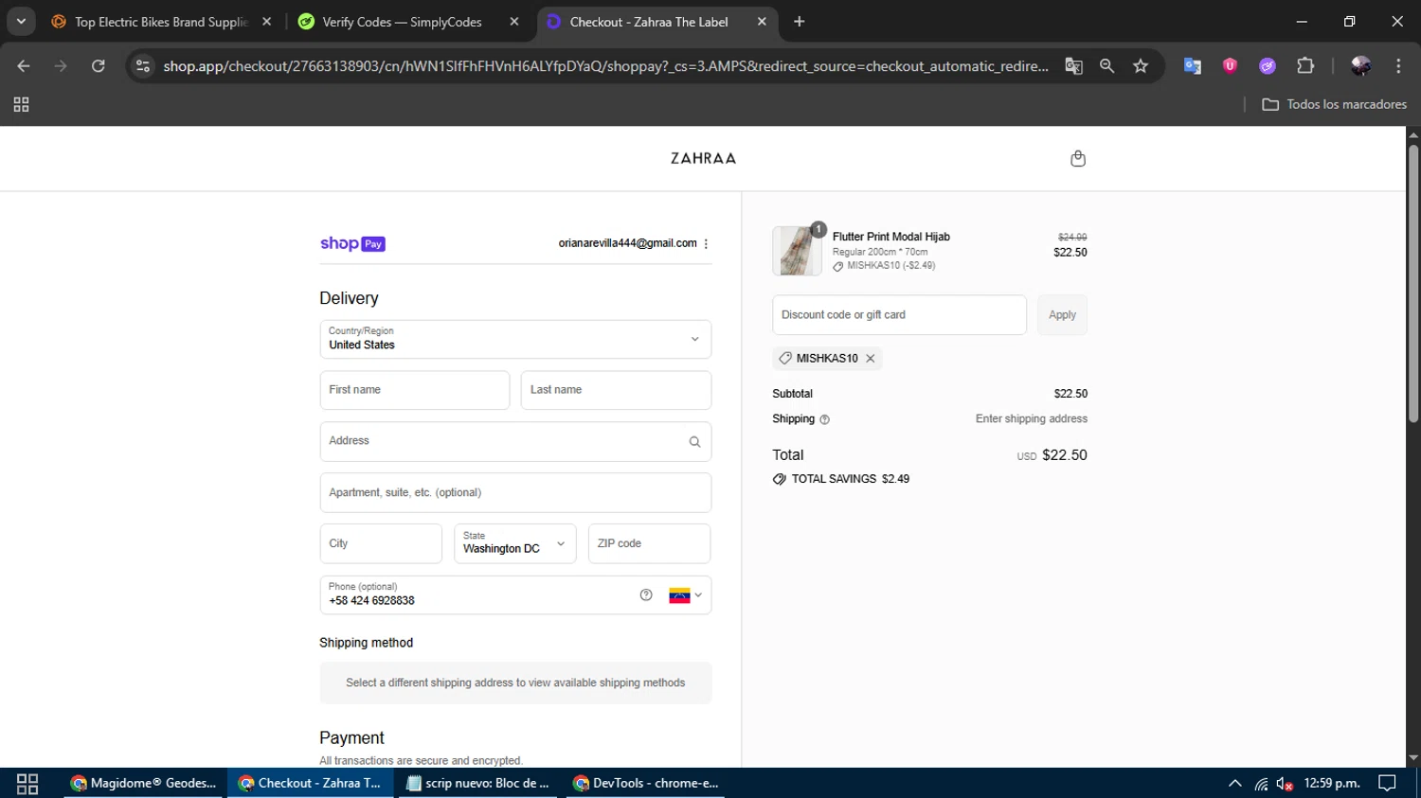This screenshot has width=1421, height=798.
Task: Click the shipping info question icon
Action: 824,419
